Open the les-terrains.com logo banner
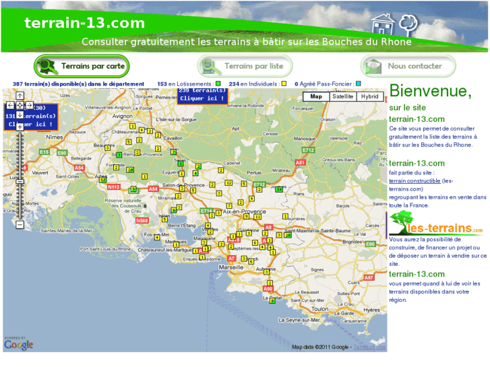This screenshot has height=367, width=490. (436, 224)
